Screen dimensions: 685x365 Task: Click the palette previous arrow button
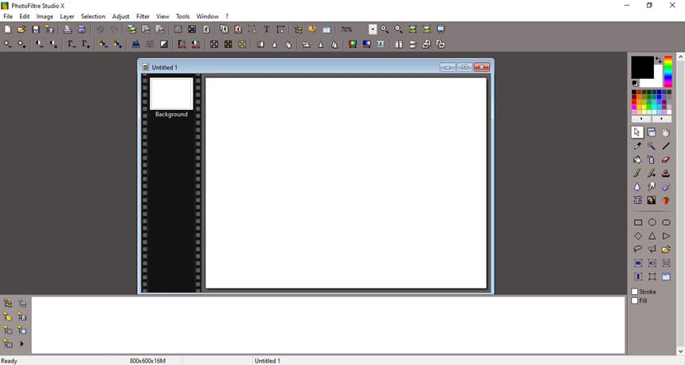click(x=641, y=119)
